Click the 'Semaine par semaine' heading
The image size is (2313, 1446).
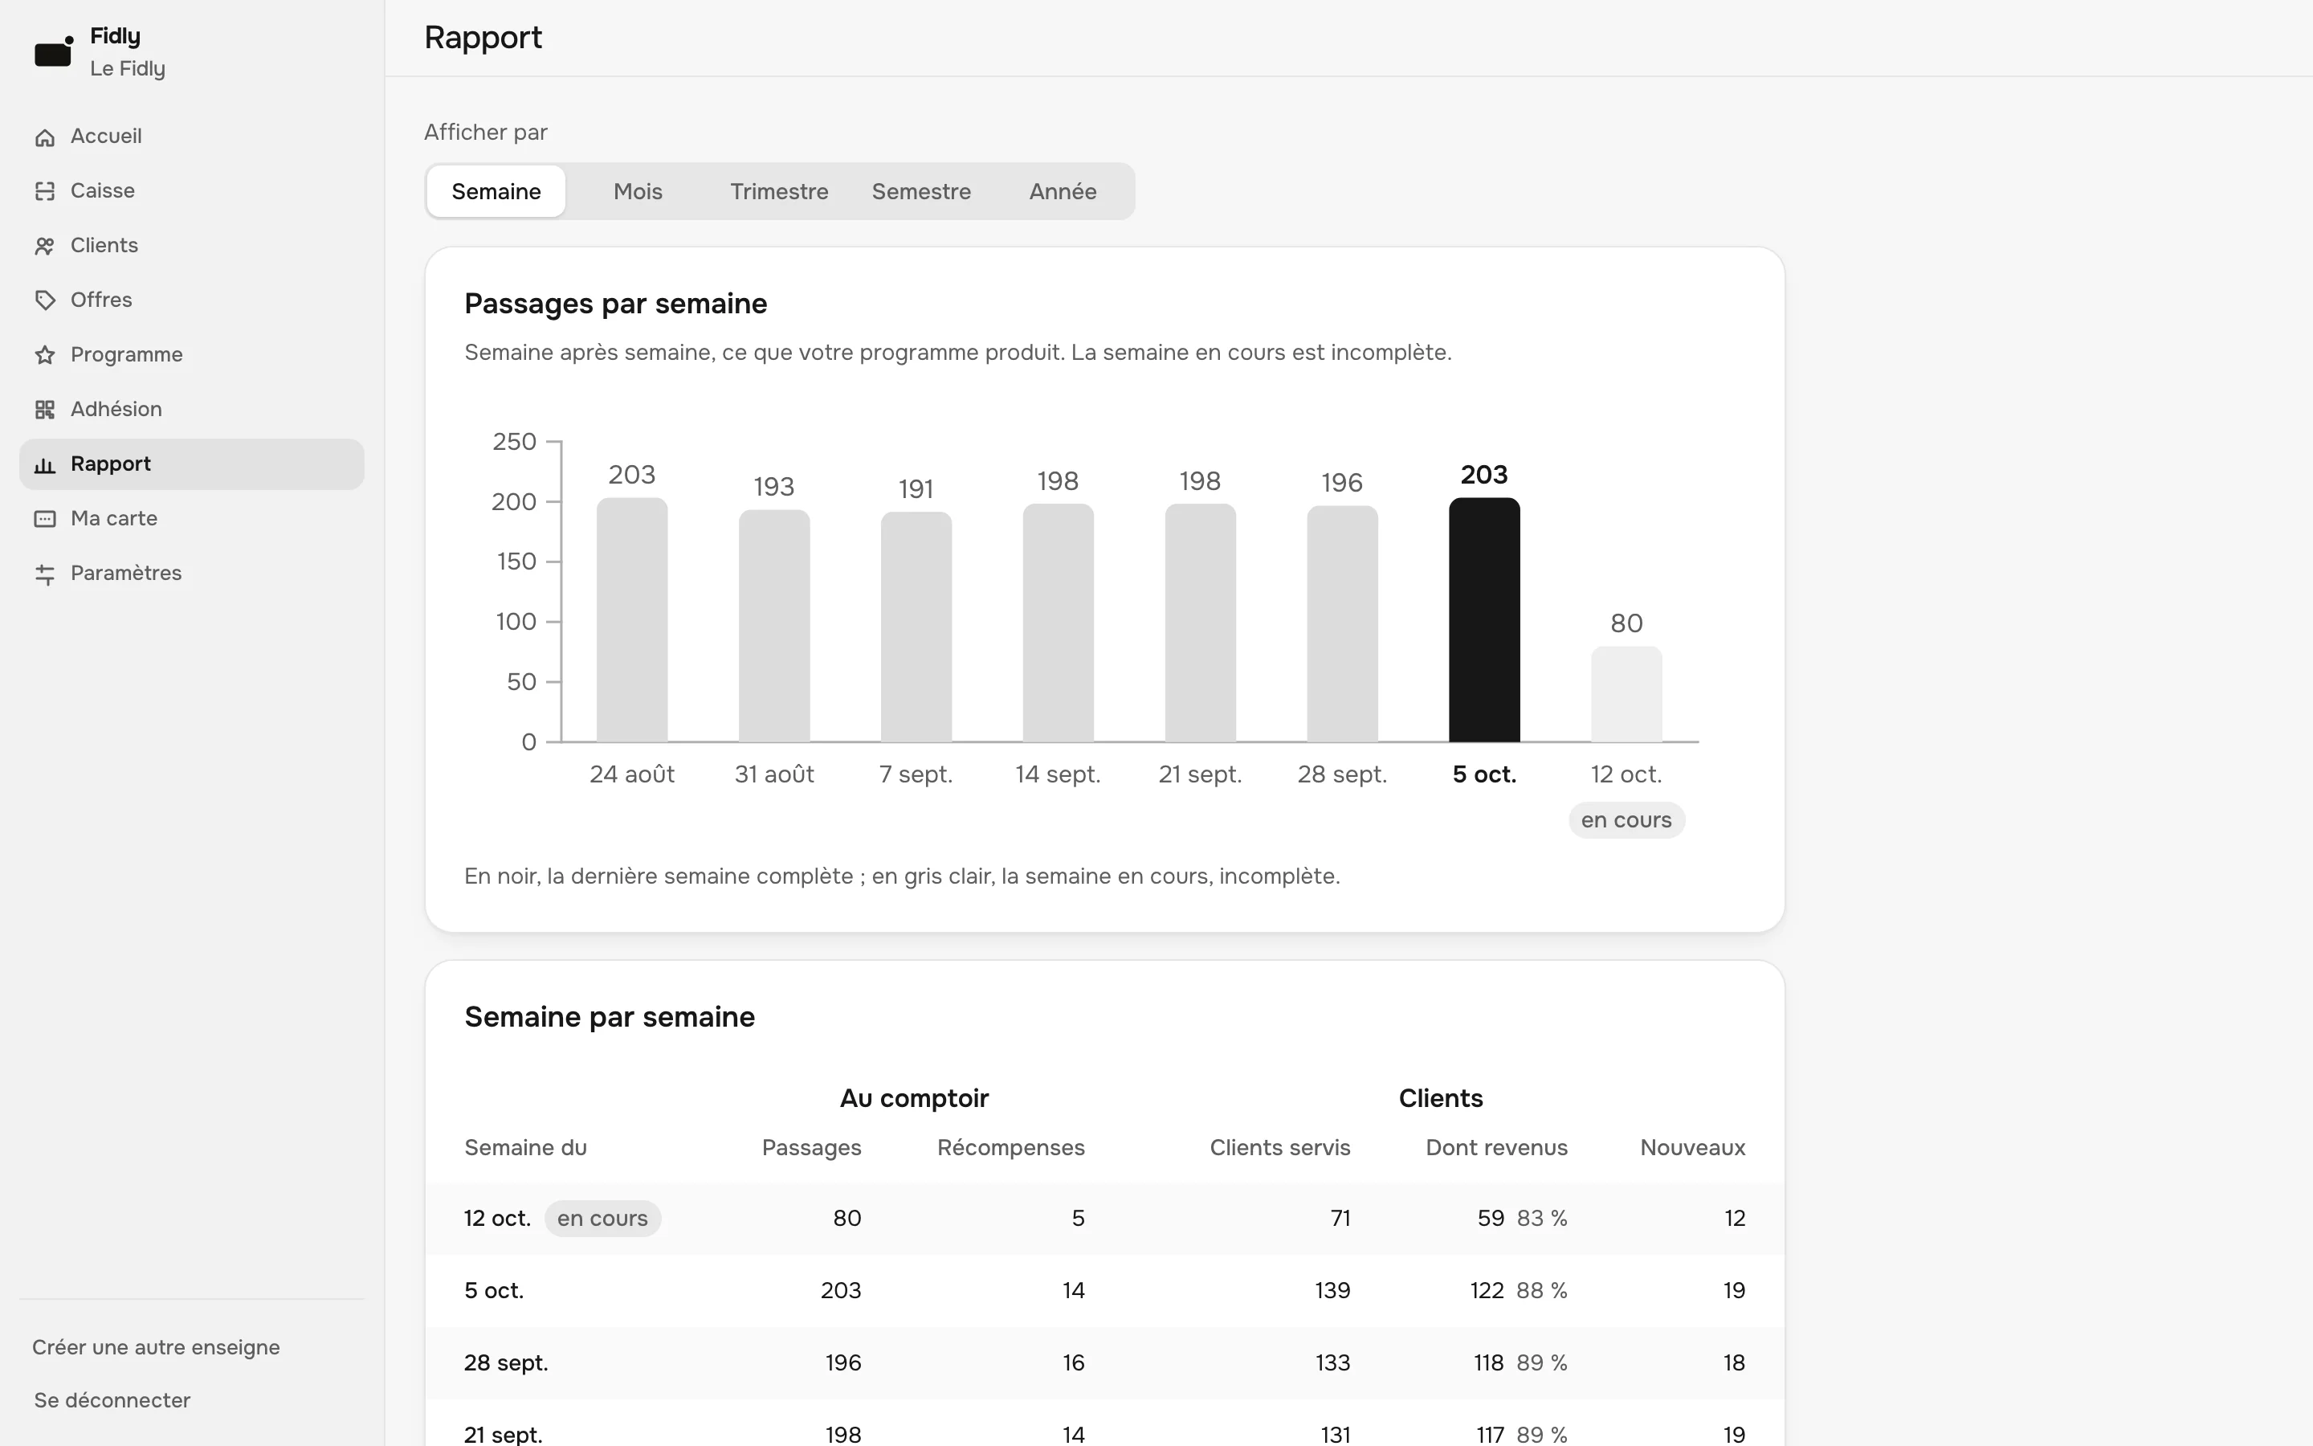pos(610,1018)
